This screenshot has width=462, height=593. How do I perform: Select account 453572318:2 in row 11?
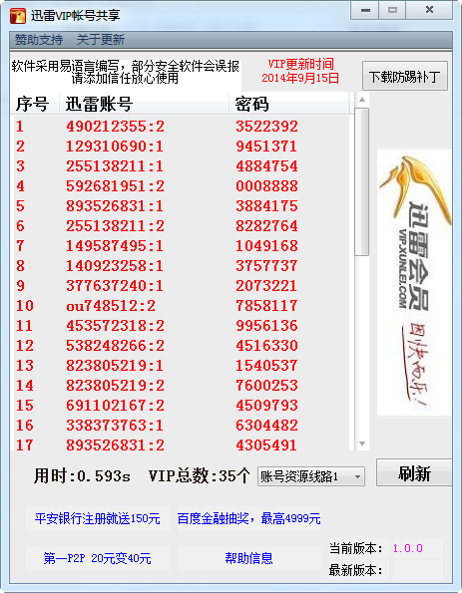[x=116, y=326]
